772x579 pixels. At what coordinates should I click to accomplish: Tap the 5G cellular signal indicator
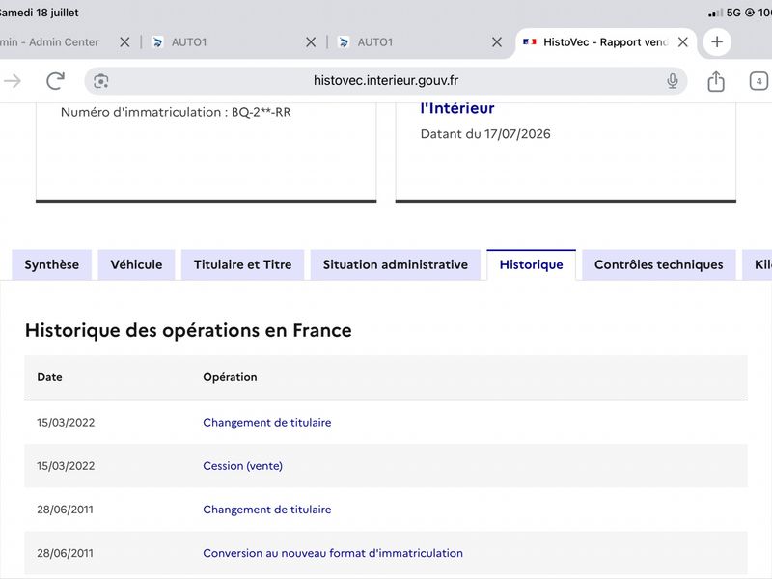point(725,13)
